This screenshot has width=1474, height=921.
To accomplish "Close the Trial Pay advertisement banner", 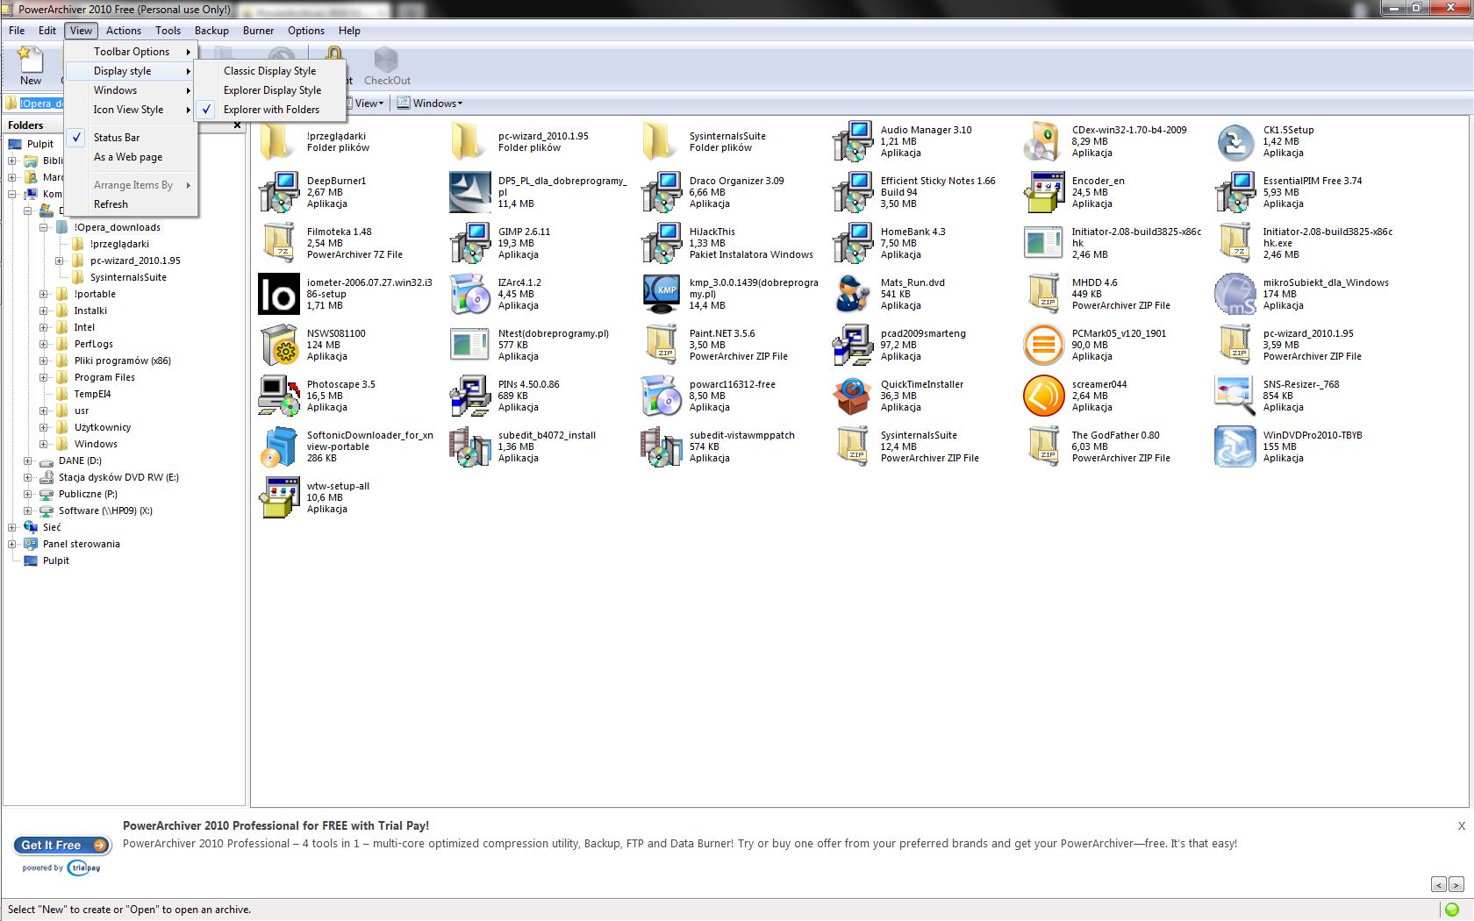I will click(1462, 826).
